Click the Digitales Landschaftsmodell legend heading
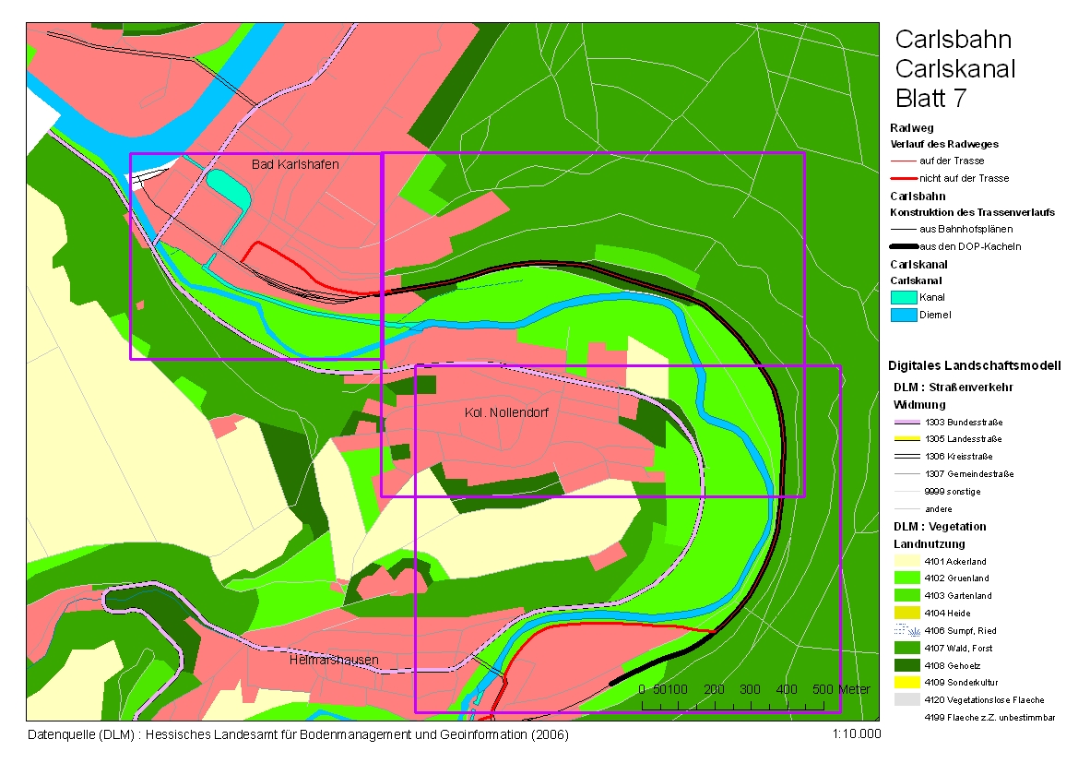 pyautogui.click(x=974, y=364)
